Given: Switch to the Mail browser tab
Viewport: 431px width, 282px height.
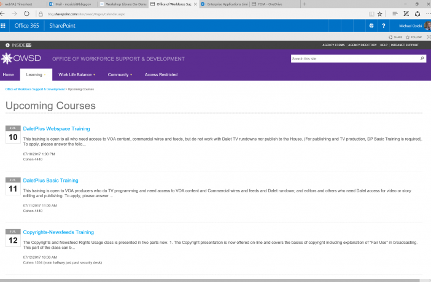Looking at the screenshot, I should 73,4.
